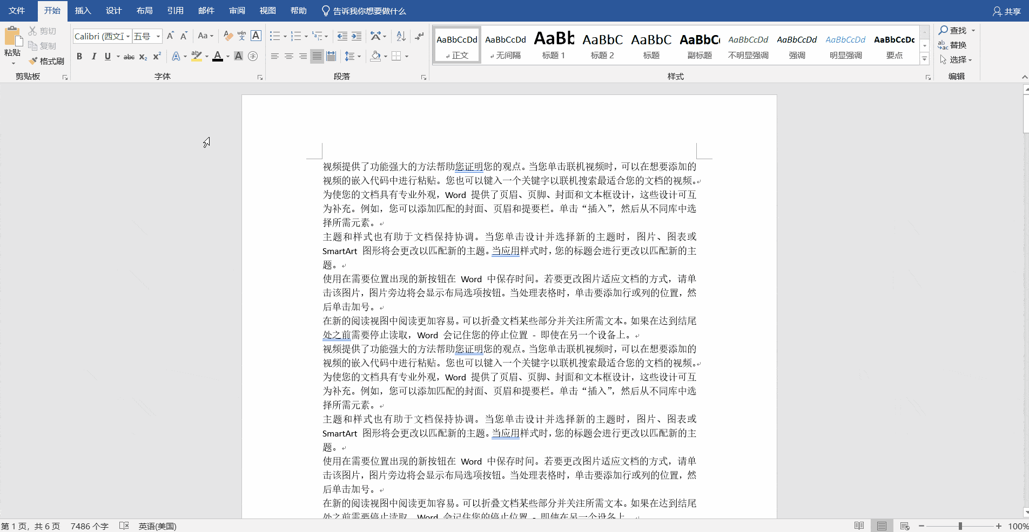Viewport: 1029px width, 532px height.
Task: Open Web Layout view in status bar
Action: click(905, 526)
